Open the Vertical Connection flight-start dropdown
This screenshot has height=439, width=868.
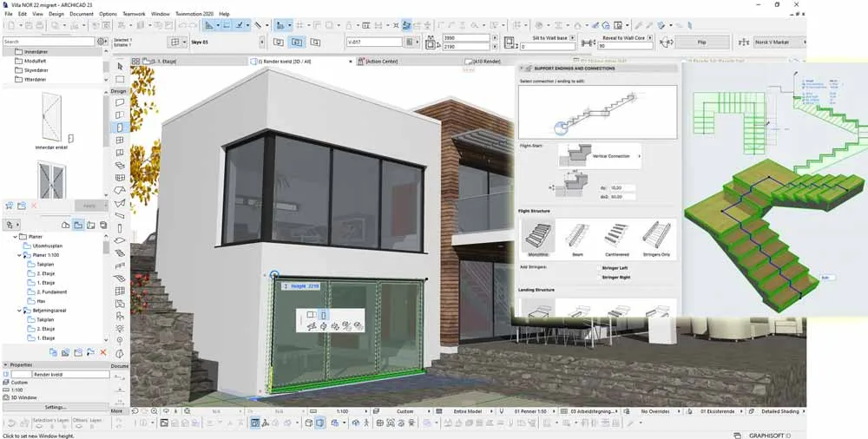click(x=599, y=156)
